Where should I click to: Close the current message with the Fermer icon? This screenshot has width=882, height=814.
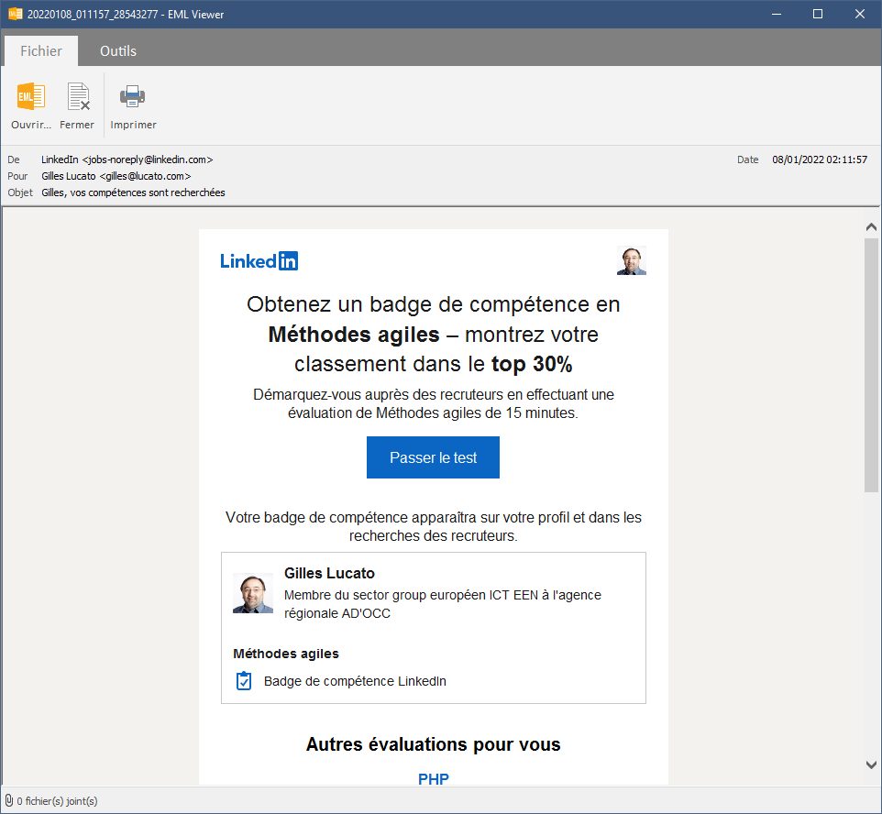click(78, 97)
